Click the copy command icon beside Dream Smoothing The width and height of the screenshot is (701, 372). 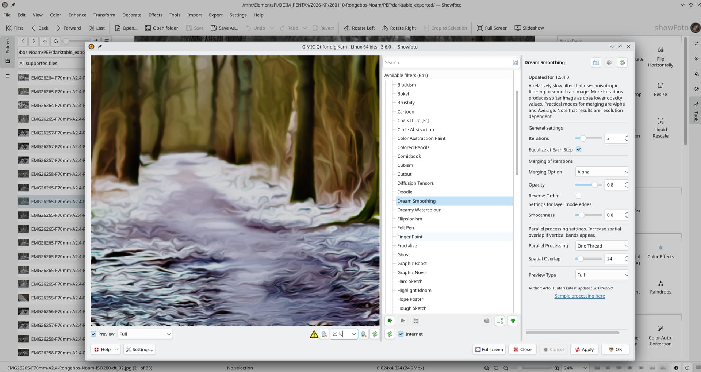[x=596, y=62]
